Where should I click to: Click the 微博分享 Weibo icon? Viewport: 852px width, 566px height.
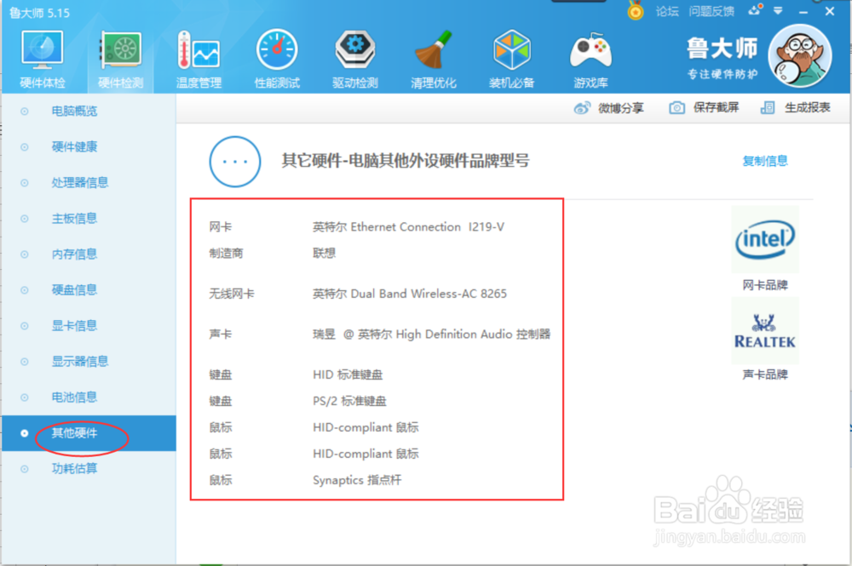(582, 107)
